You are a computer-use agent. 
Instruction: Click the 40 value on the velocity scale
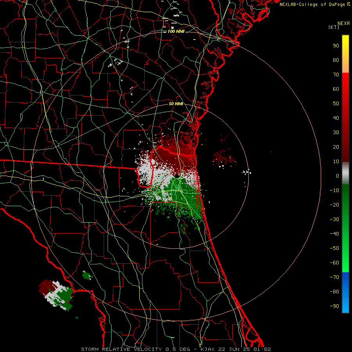tap(336, 118)
